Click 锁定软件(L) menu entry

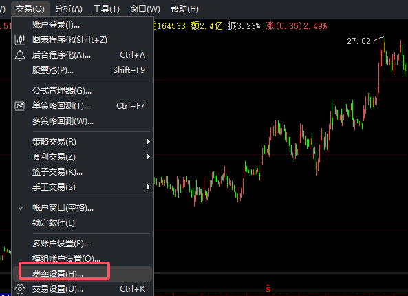pyautogui.click(x=82, y=223)
